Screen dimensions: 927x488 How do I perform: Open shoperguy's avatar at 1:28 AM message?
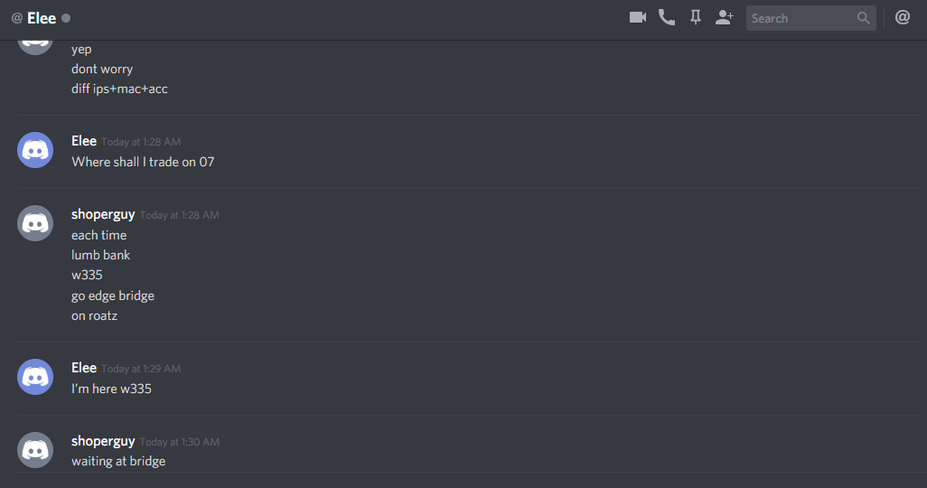(x=35, y=223)
